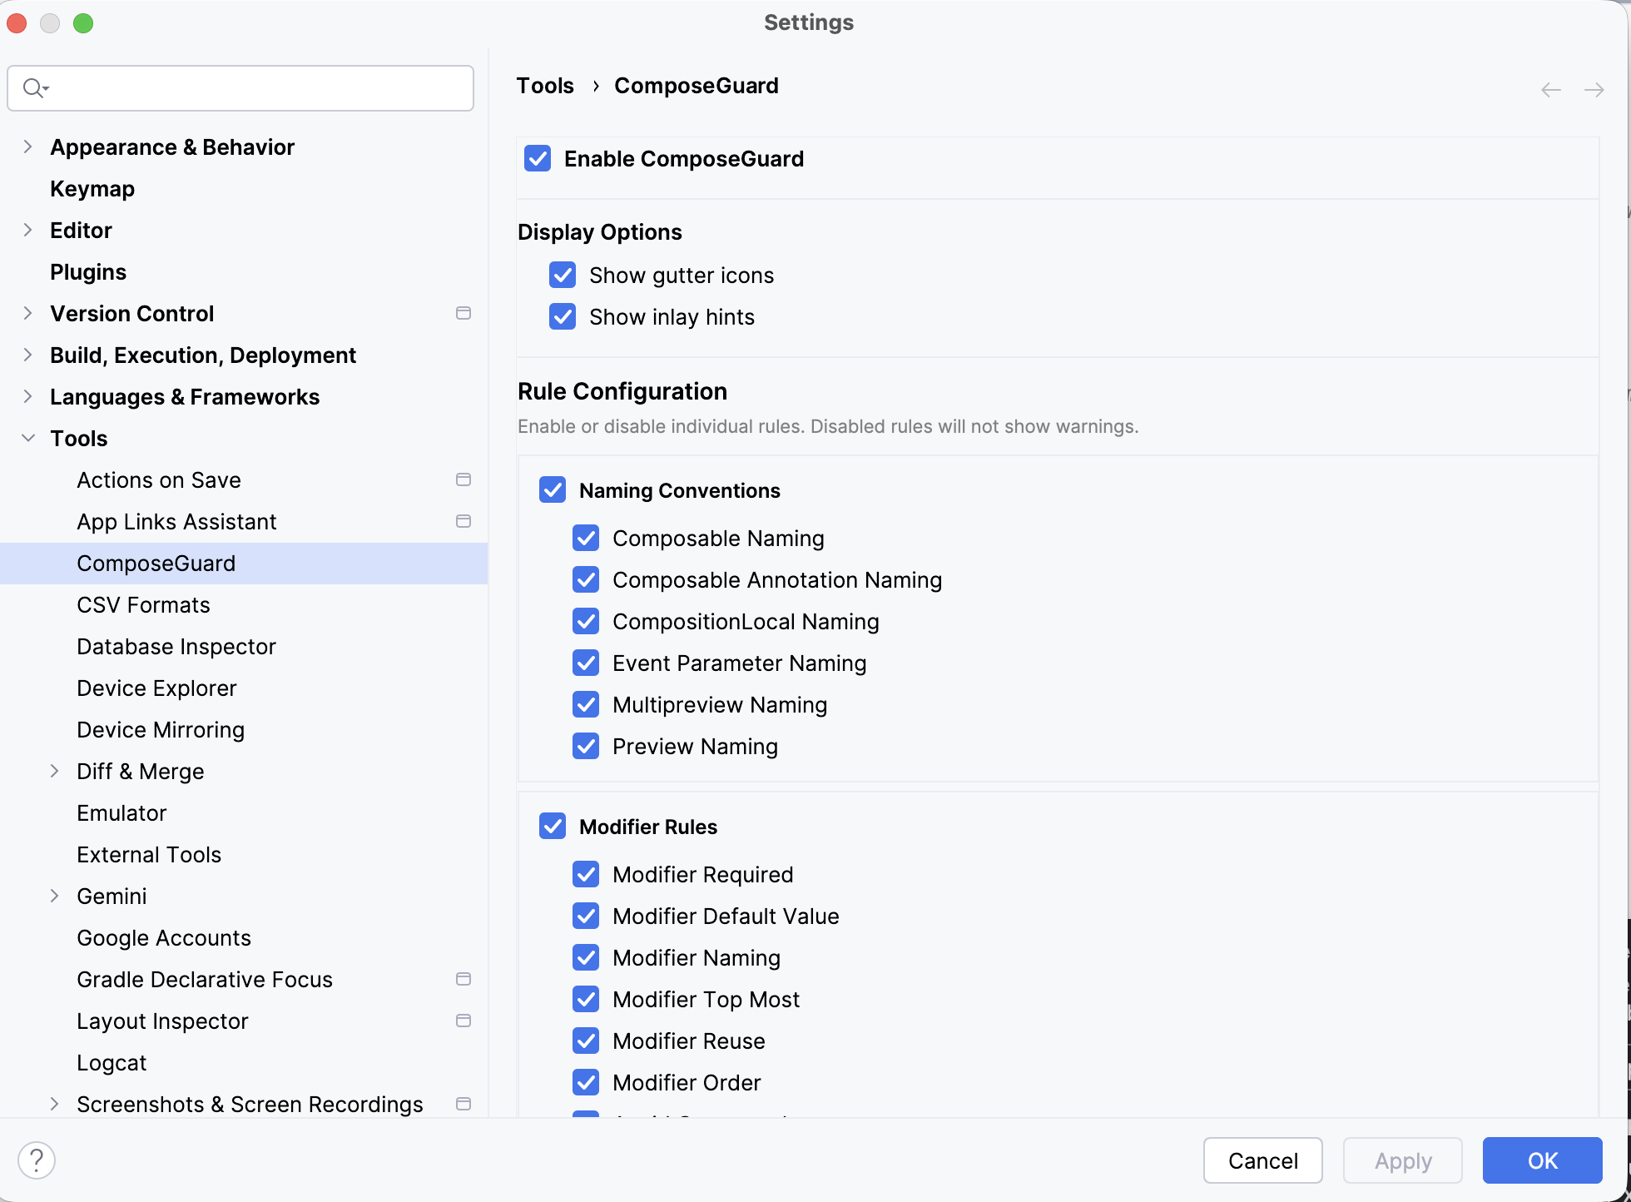Open Database Inspector settings
The height and width of the screenshot is (1202, 1631).
[x=176, y=647]
